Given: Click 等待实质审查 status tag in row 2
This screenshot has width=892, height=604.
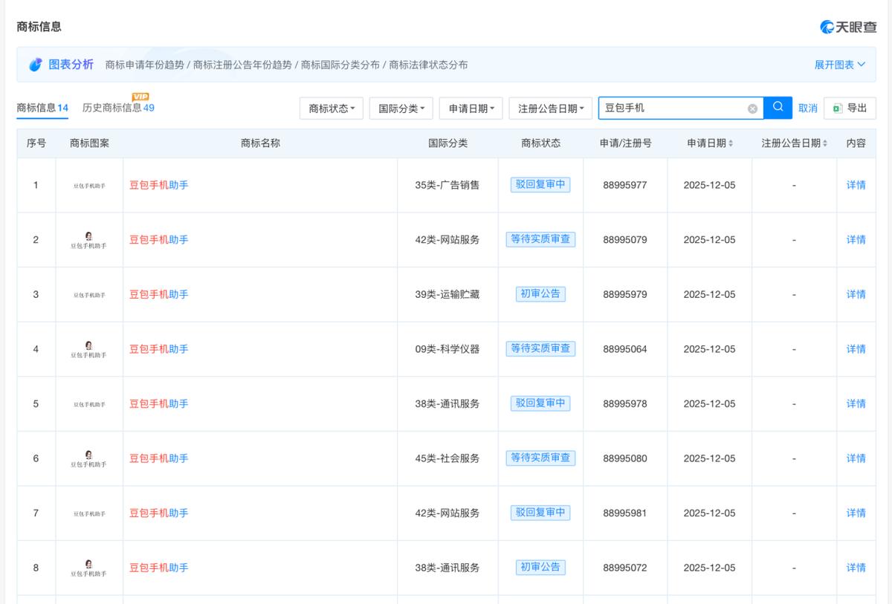Looking at the screenshot, I should click(x=540, y=239).
